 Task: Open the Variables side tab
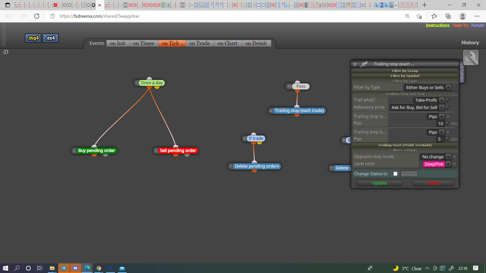pos(462,73)
